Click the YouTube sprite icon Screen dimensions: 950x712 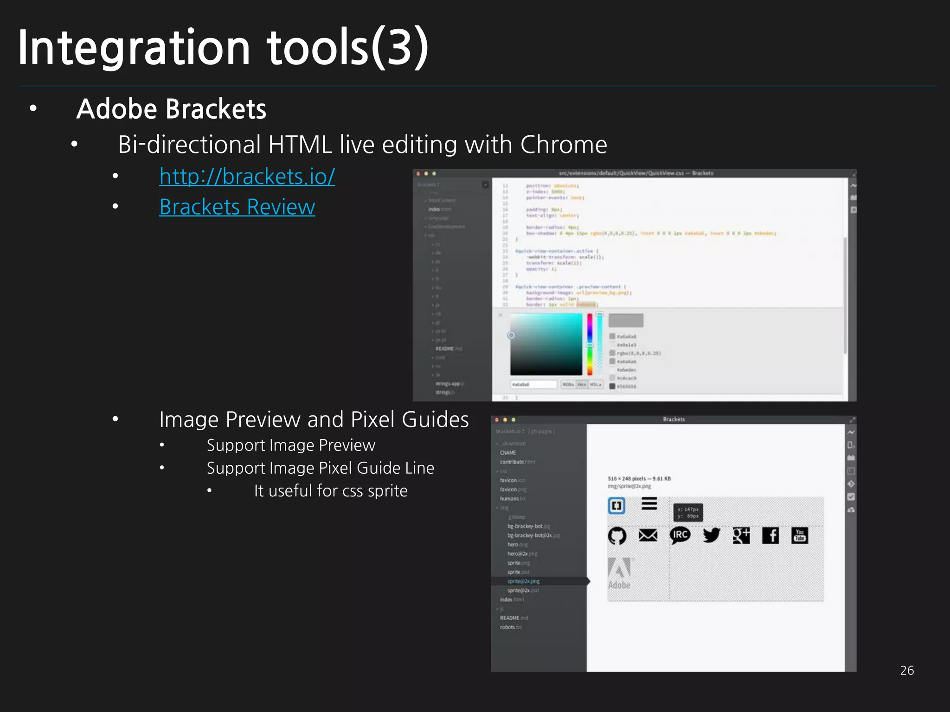pyautogui.click(x=800, y=535)
